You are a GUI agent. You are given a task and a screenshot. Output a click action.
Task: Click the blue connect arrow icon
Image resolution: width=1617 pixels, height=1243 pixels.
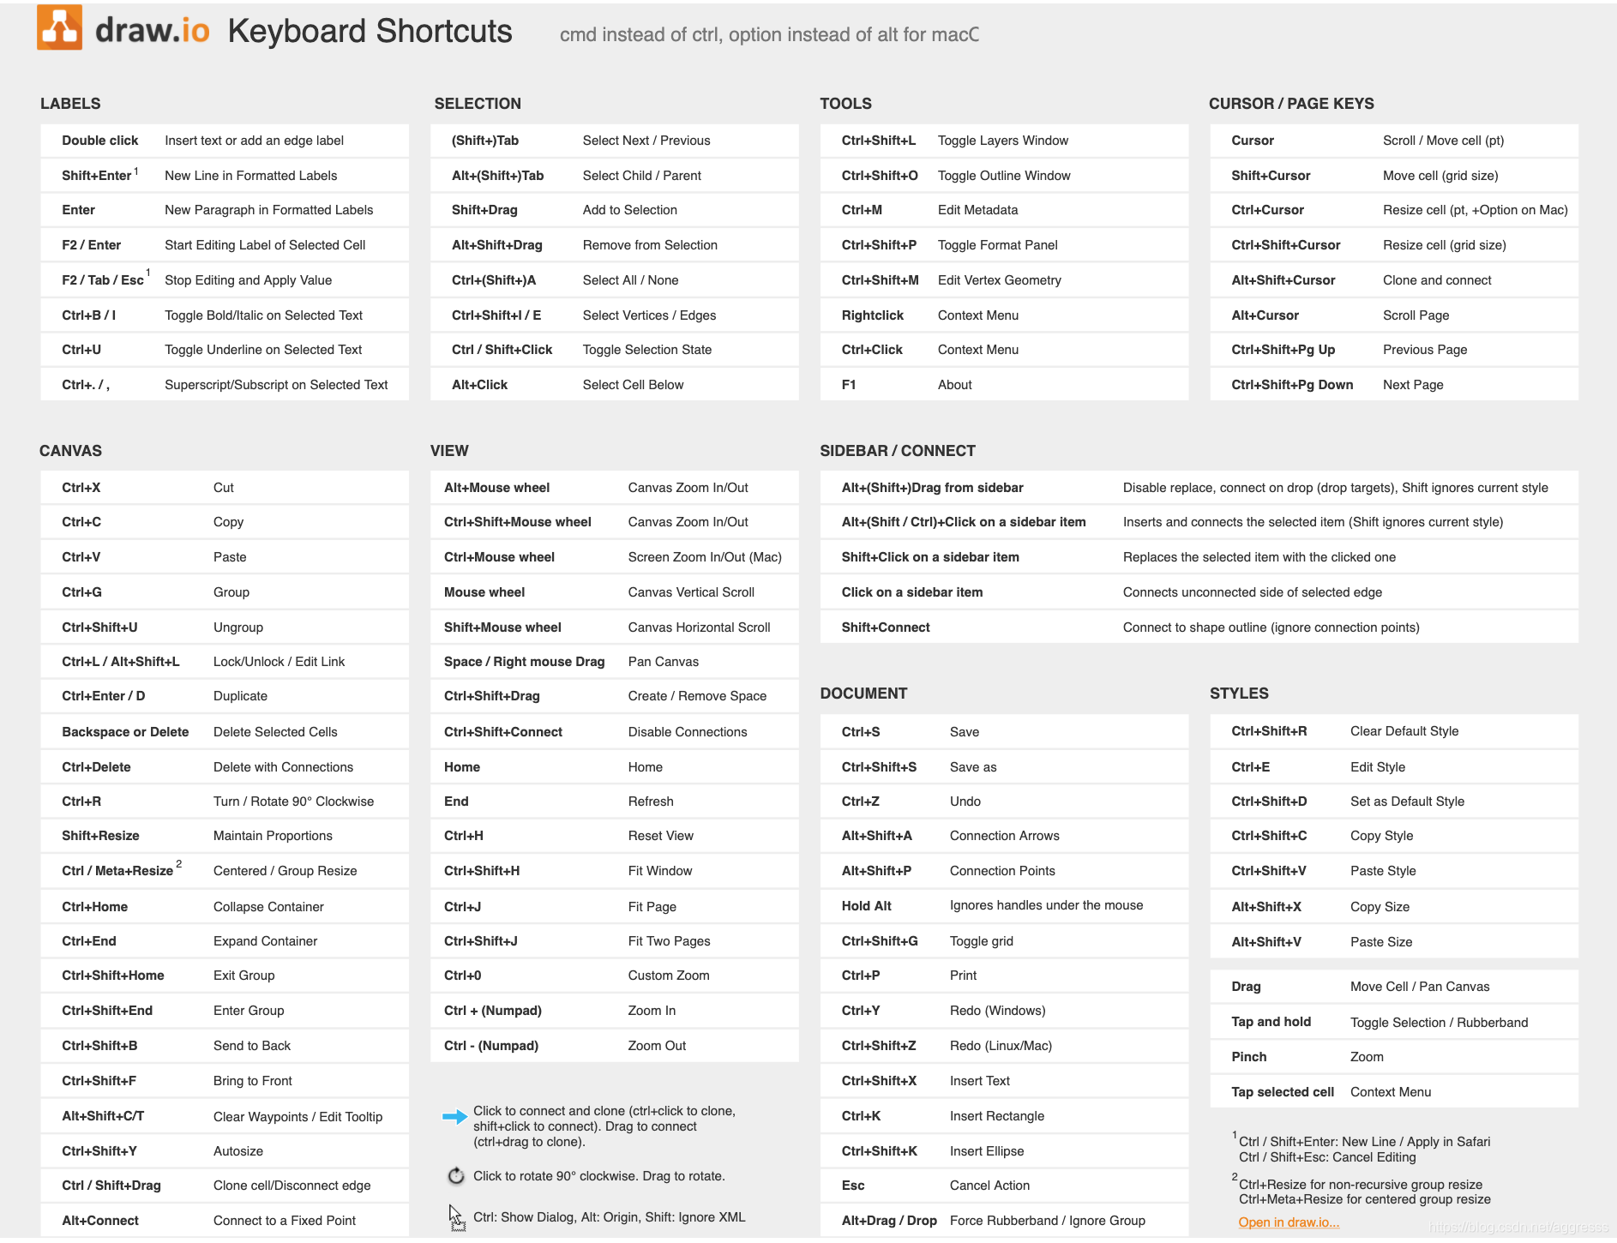pyautogui.click(x=454, y=1116)
